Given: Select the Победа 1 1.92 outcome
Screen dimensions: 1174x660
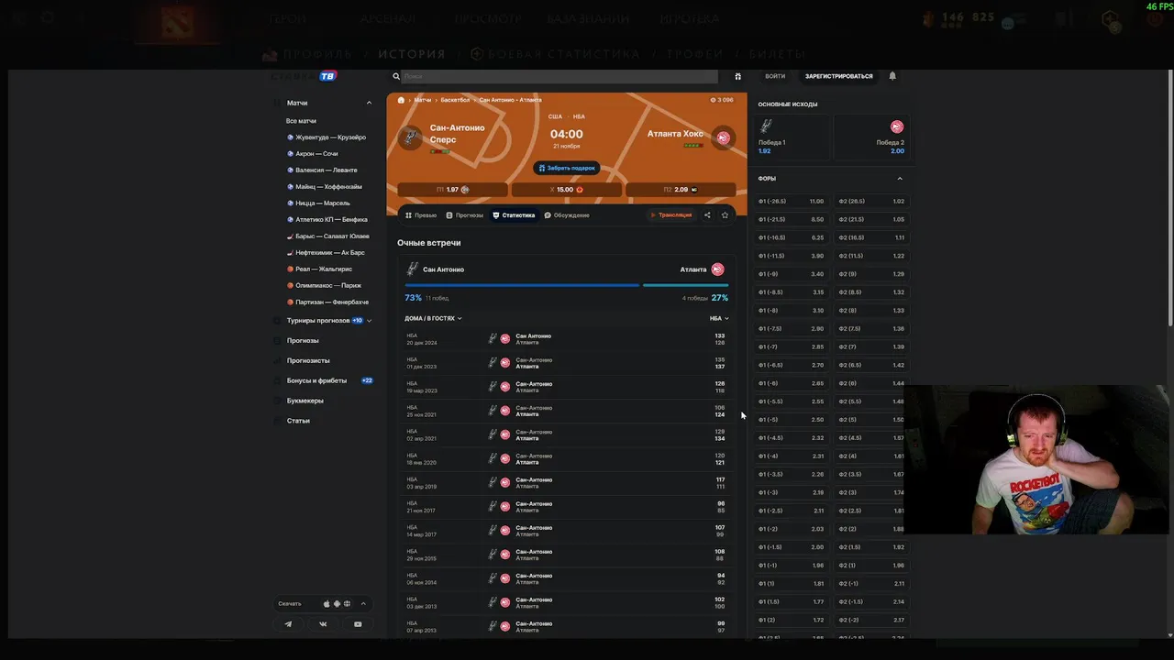Looking at the screenshot, I should pyautogui.click(x=792, y=137).
